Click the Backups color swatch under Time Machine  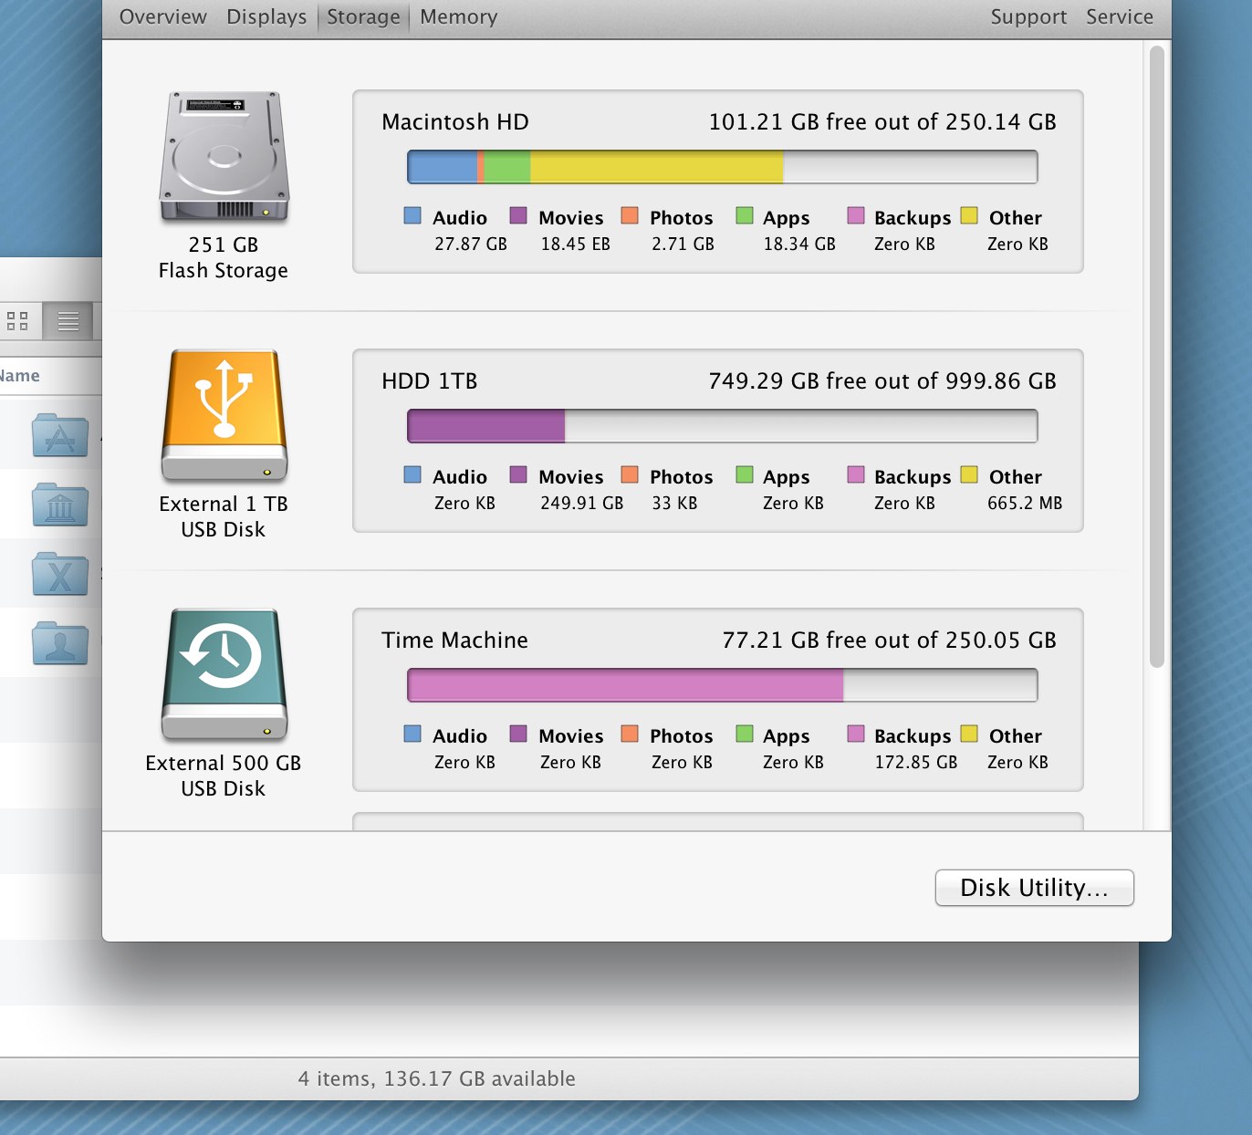click(x=856, y=734)
